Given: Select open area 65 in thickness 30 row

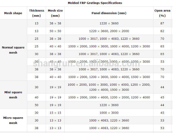Looking at the screenshot, I should pyautogui.click(x=162, y=54).
